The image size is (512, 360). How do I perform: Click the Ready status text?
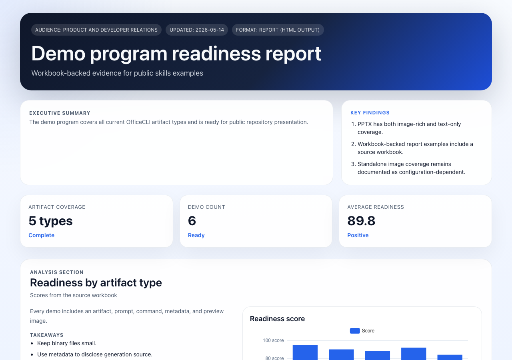[196, 235]
